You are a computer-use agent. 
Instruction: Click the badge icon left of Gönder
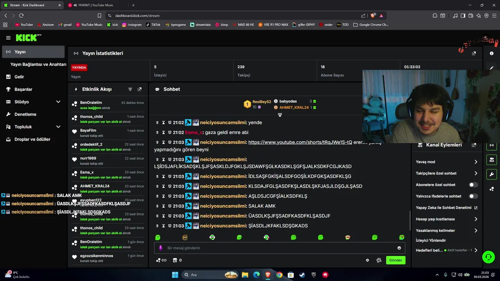(379, 260)
